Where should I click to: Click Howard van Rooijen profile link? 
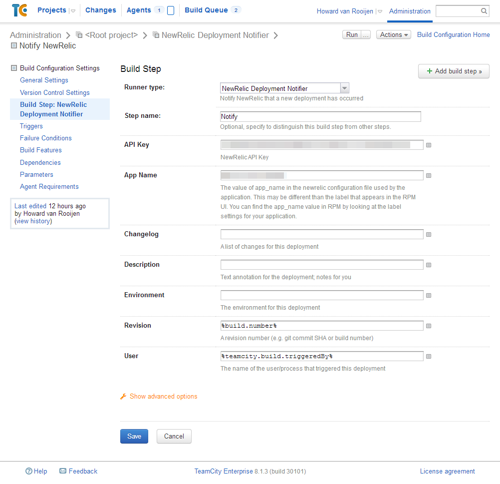point(345,11)
